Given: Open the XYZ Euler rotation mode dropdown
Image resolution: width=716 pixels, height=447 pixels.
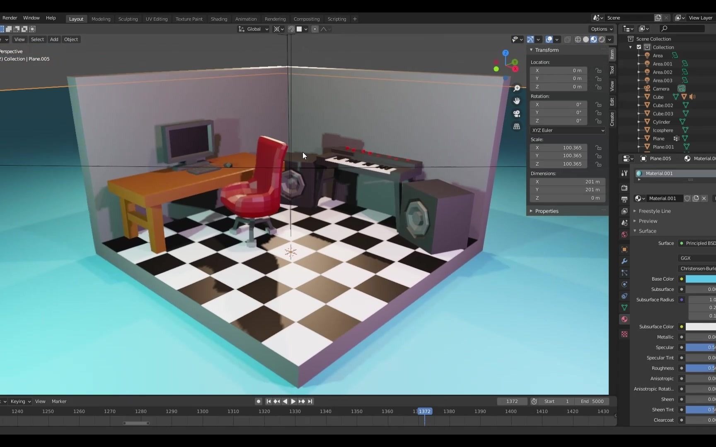Looking at the screenshot, I should [x=568, y=130].
